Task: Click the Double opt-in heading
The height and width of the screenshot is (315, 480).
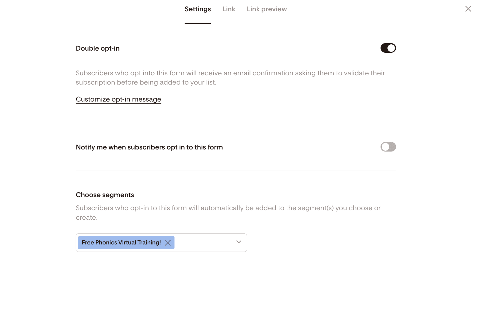Action: pos(98,48)
